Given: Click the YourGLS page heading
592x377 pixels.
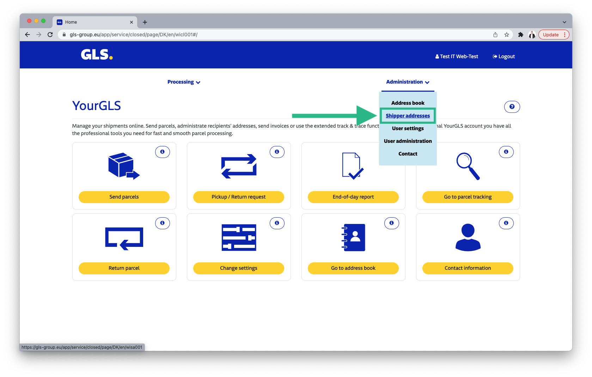Looking at the screenshot, I should click(97, 105).
